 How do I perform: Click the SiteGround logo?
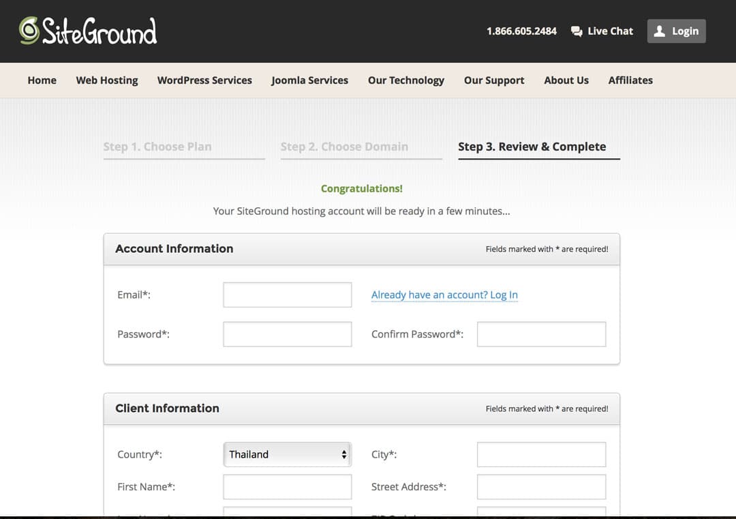pos(89,30)
